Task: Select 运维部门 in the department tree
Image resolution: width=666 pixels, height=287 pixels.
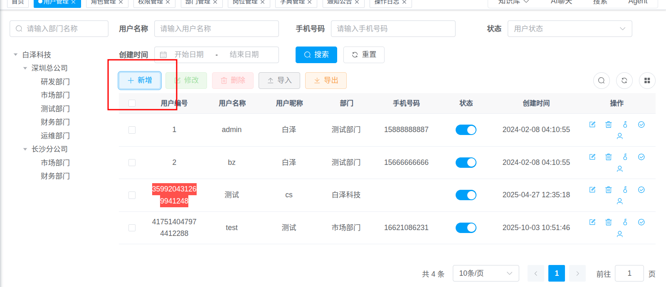Action: click(55, 136)
